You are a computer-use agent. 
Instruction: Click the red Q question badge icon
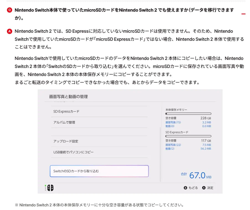[9, 10]
